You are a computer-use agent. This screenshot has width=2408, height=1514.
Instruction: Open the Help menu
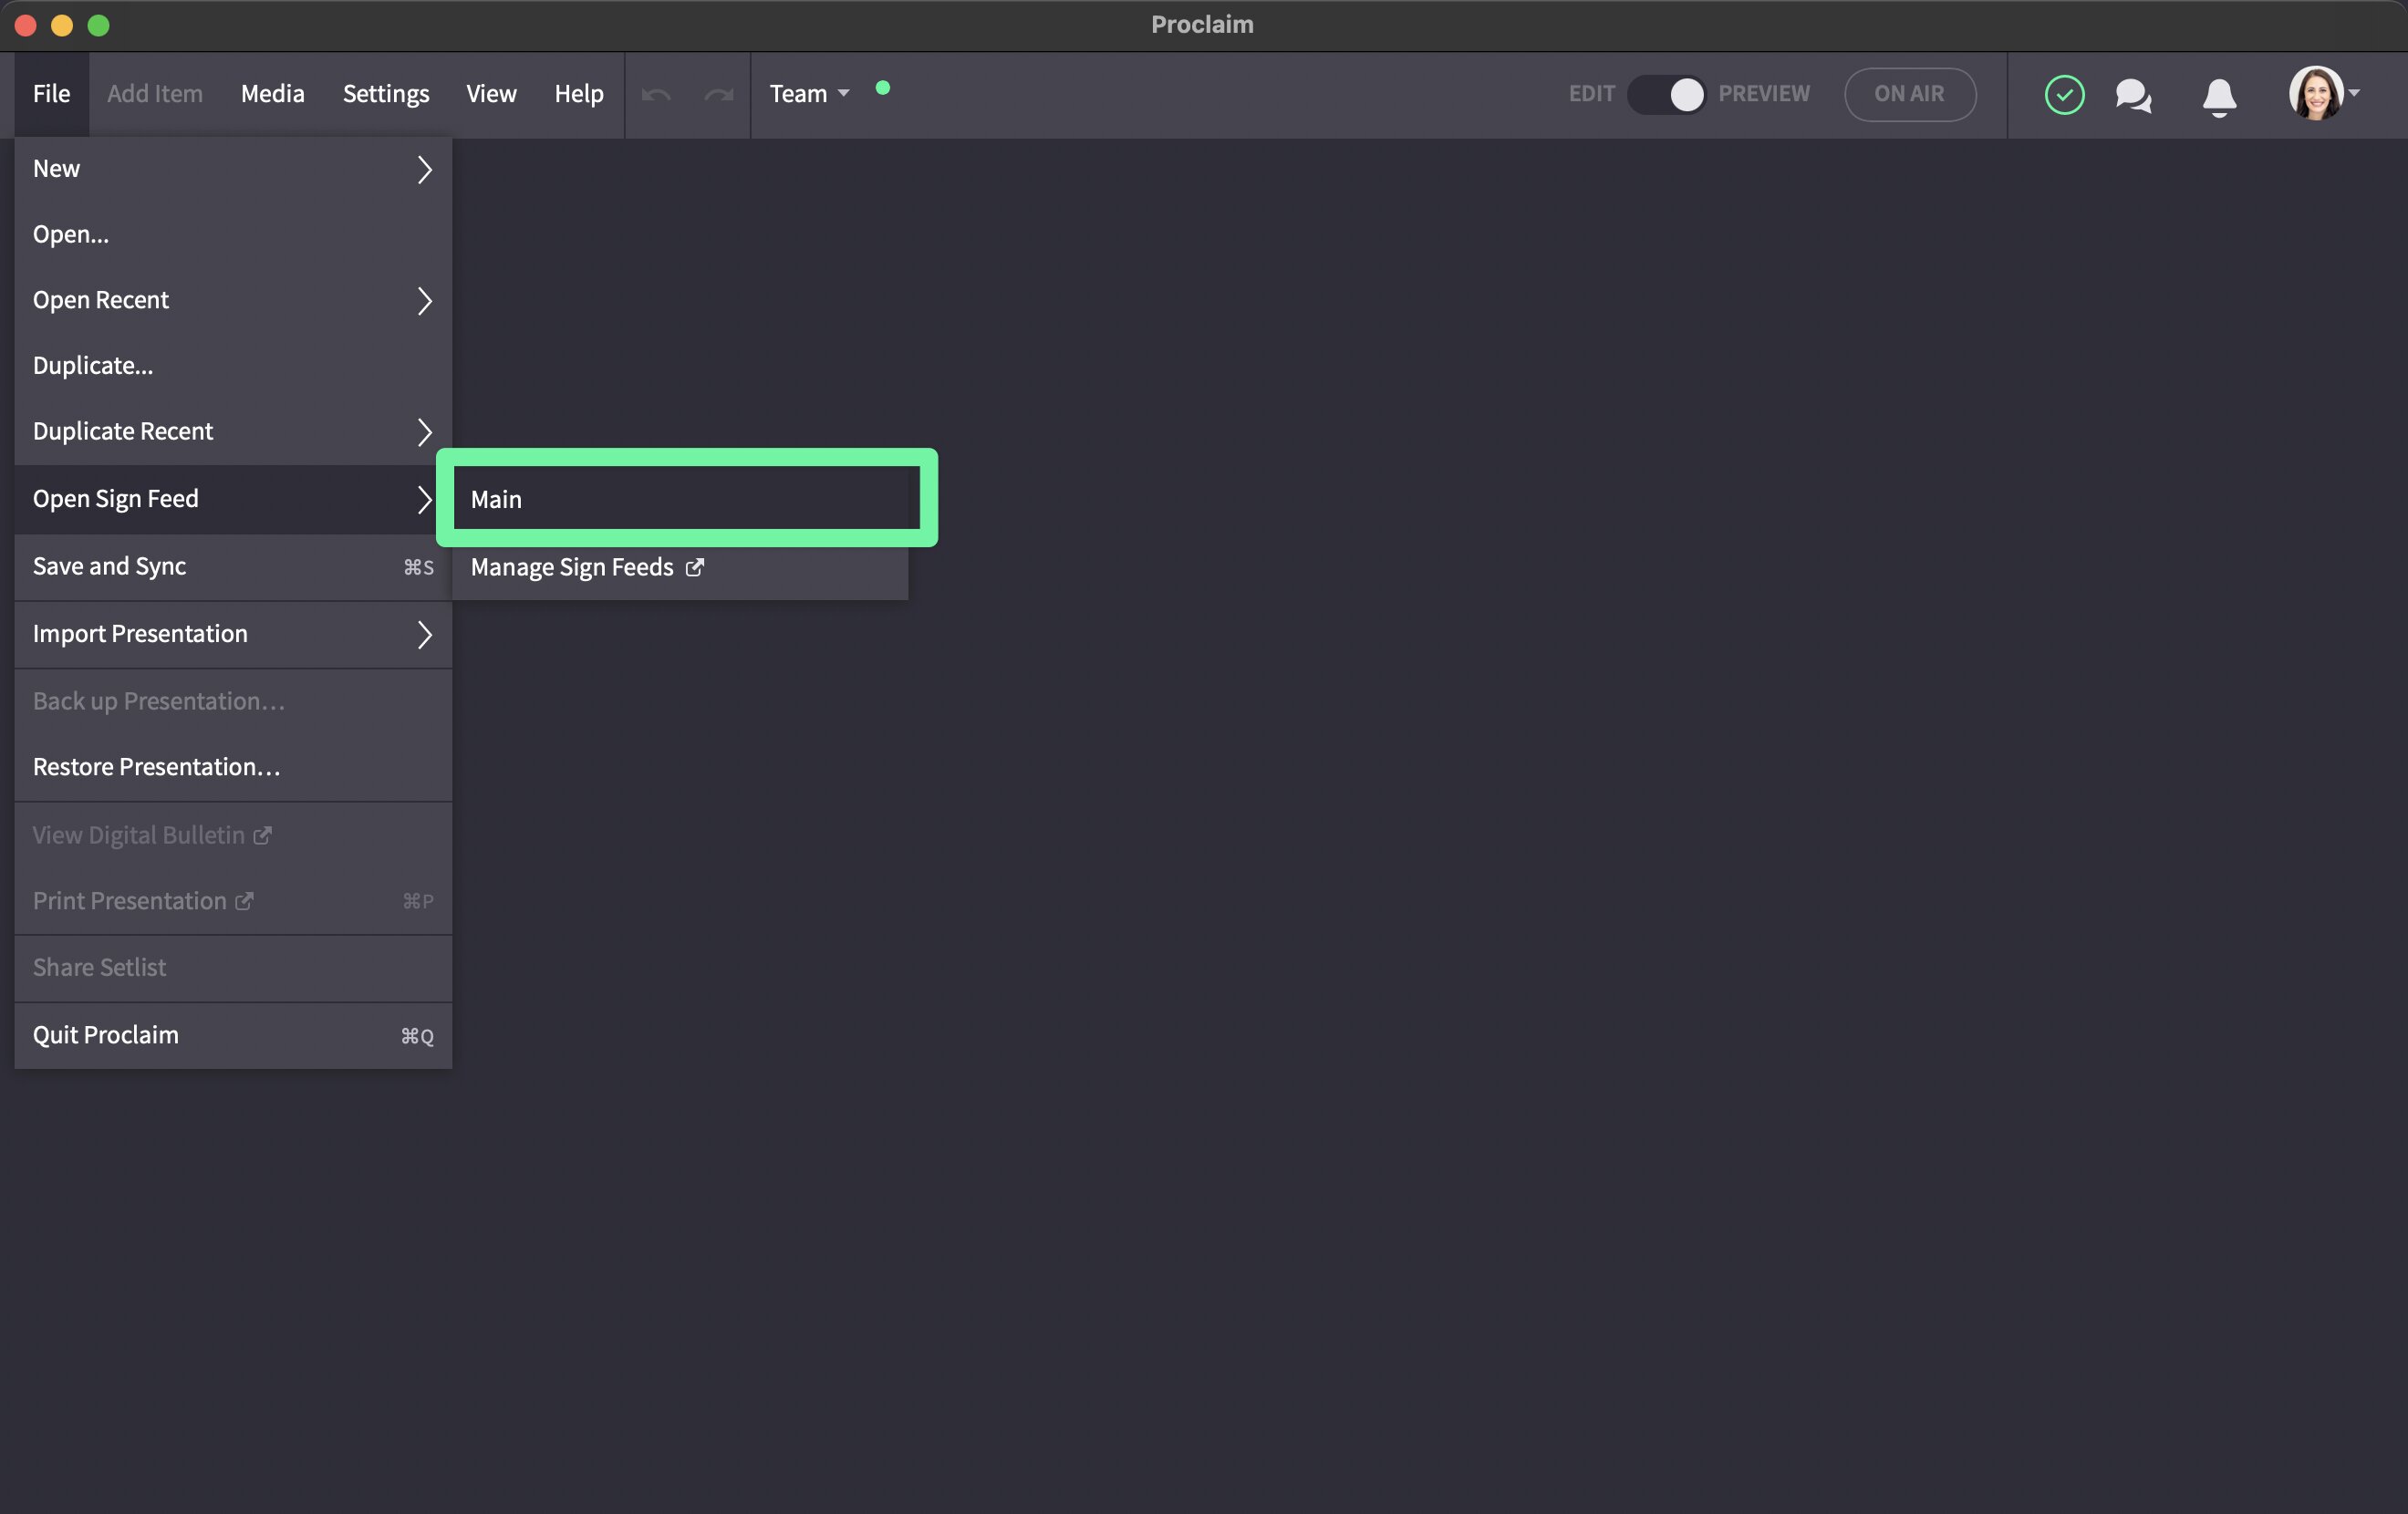point(579,94)
